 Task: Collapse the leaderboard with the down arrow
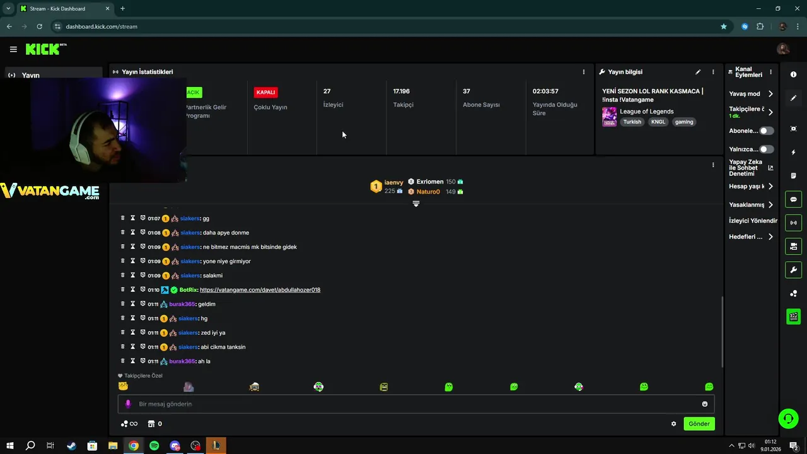[416, 204]
